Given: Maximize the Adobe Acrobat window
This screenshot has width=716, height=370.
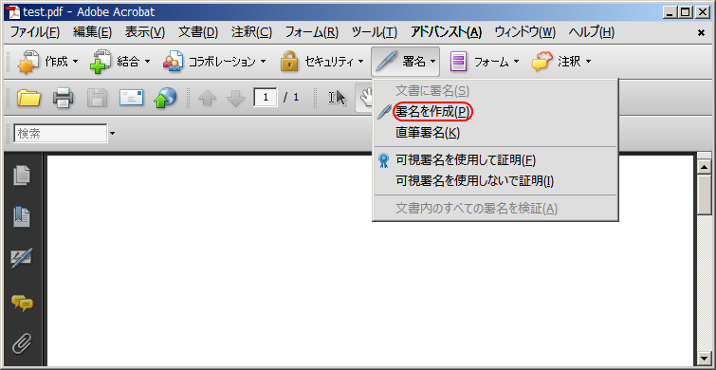Looking at the screenshot, I should [x=686, y=12].
